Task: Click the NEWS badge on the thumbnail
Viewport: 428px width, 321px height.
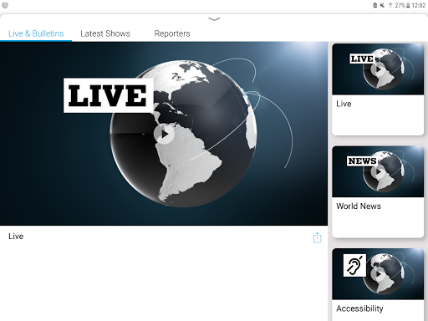Action: click(362, 161)
